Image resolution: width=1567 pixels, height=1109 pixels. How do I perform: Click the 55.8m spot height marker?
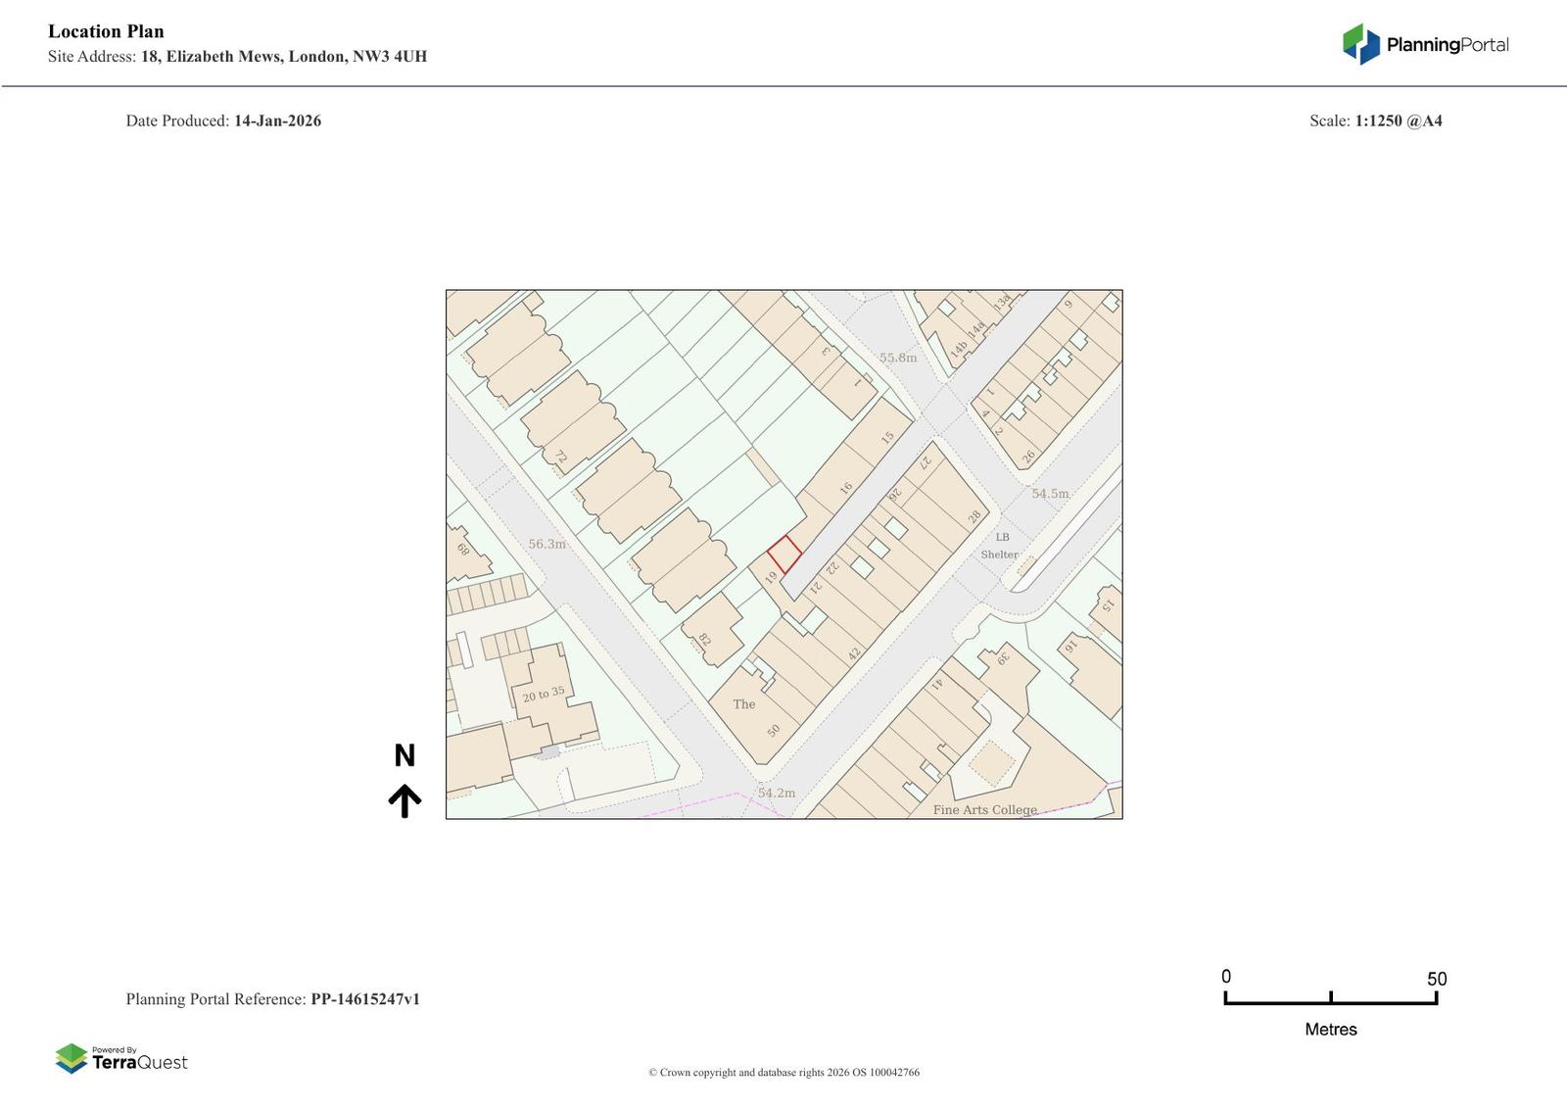(897, 358)
